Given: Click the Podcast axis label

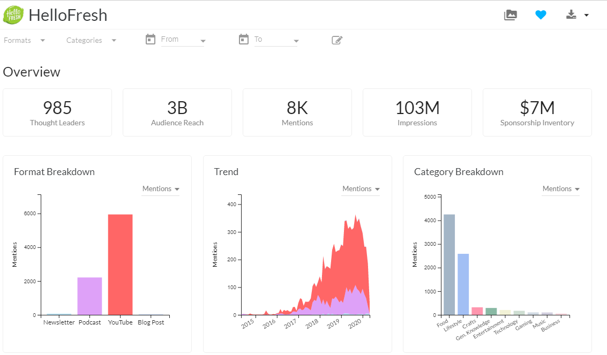Looking at the screenshot, I should pyautogui.click(x=90, y=322).
